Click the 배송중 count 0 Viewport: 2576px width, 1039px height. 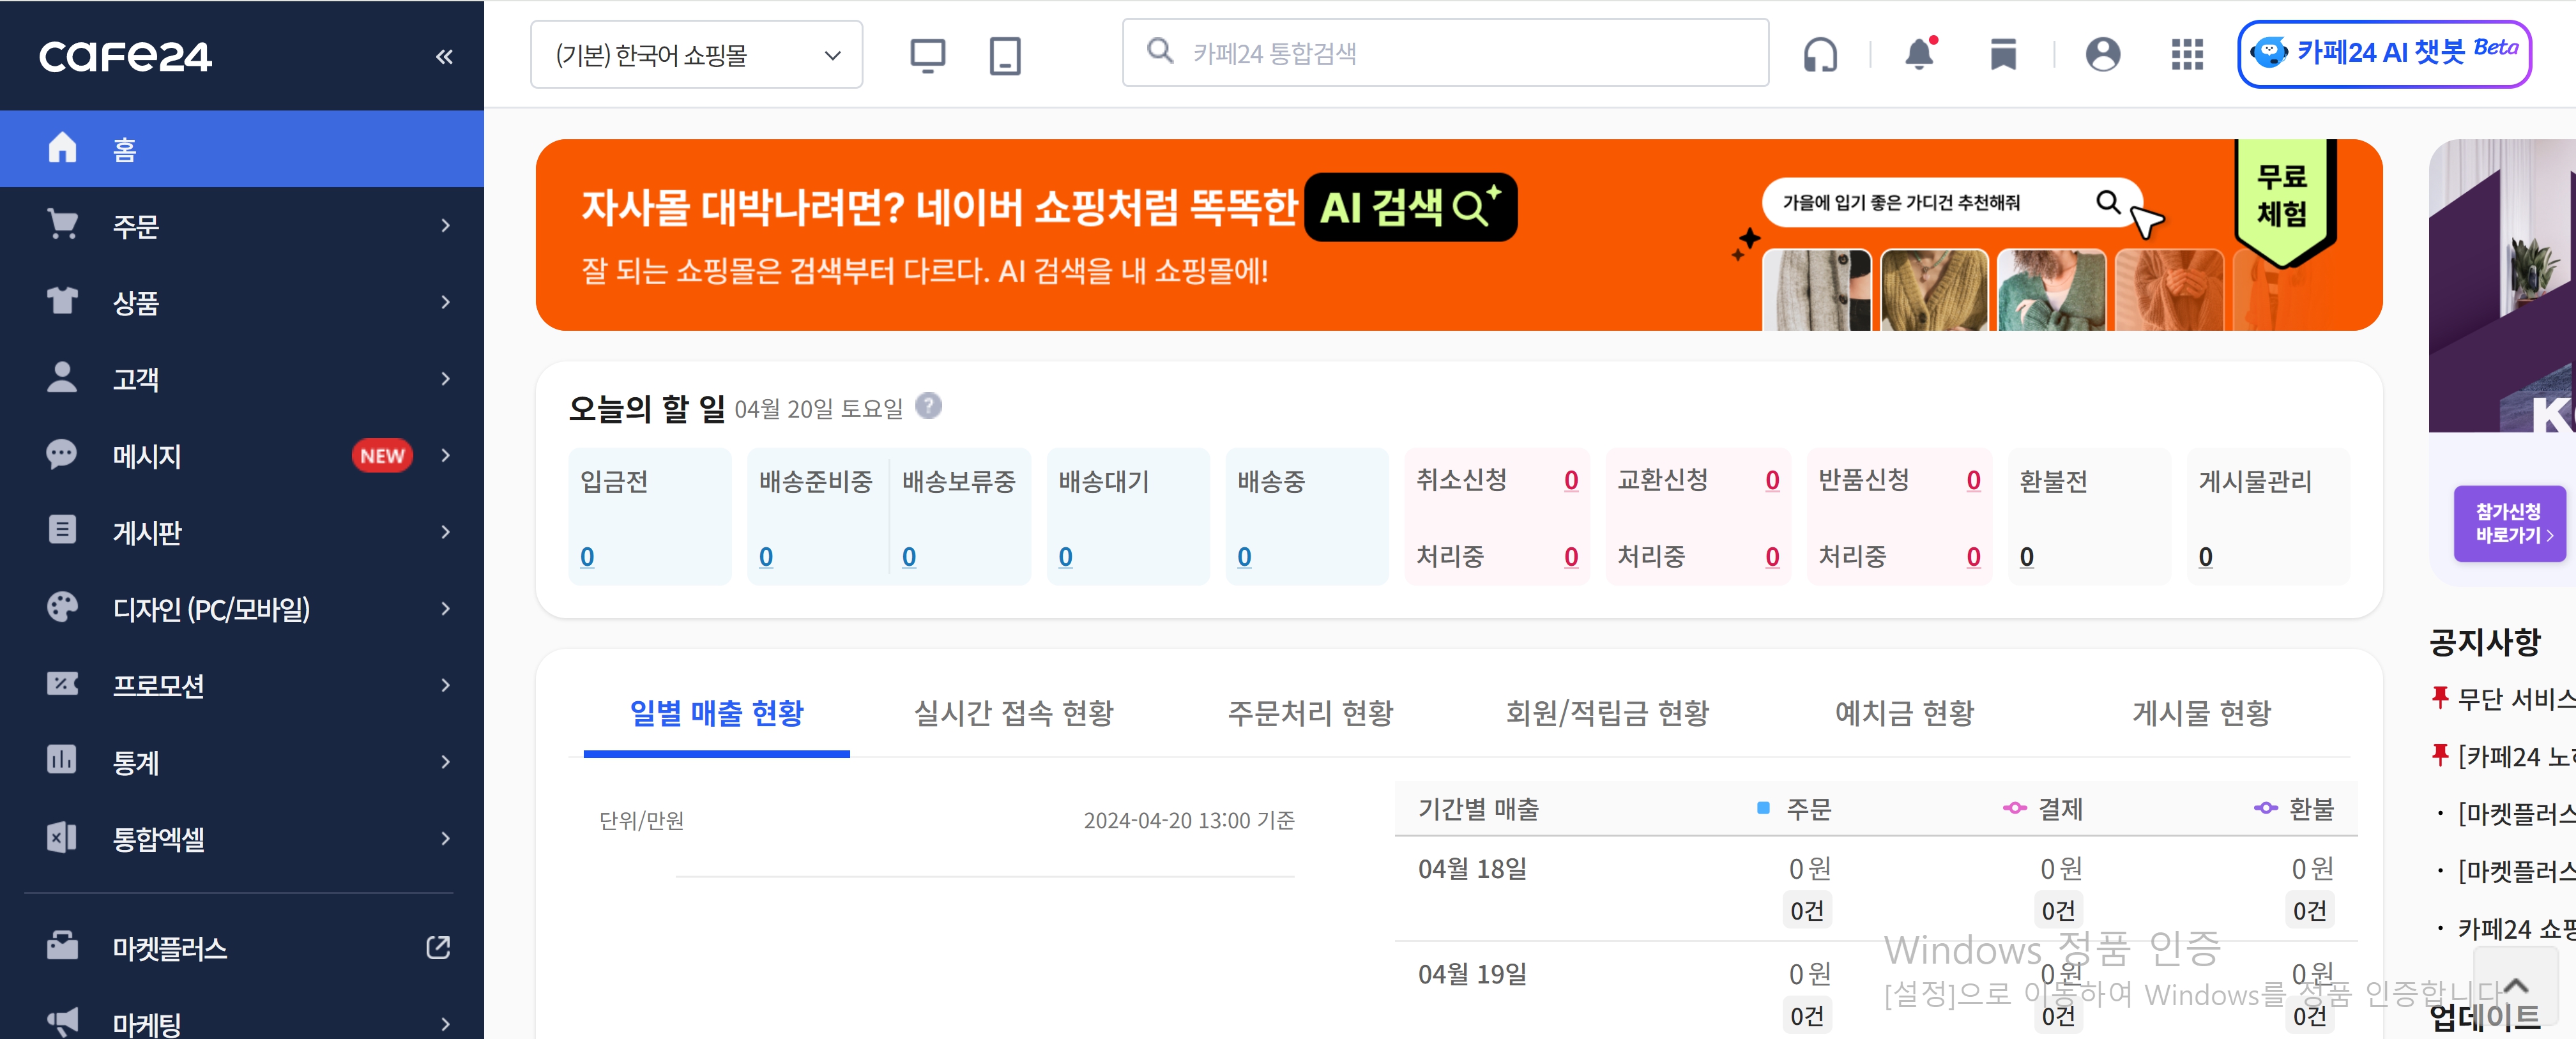point(1244,557)
